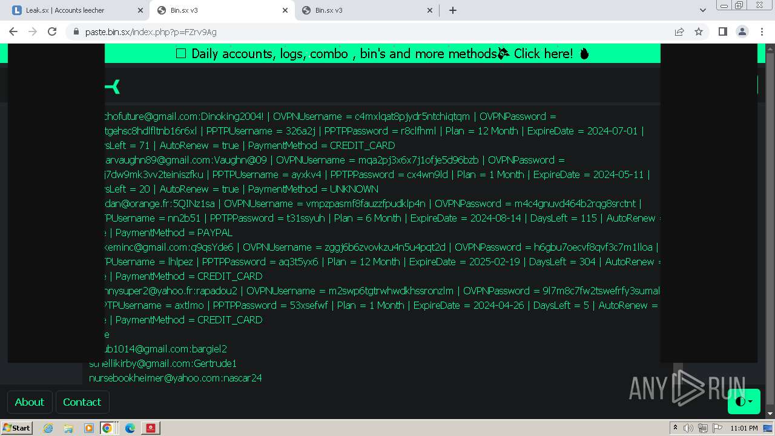Screen dimensions: 775x436
Task: Launch Internet Explorer from the taskbar
Action: pos(48,428)
